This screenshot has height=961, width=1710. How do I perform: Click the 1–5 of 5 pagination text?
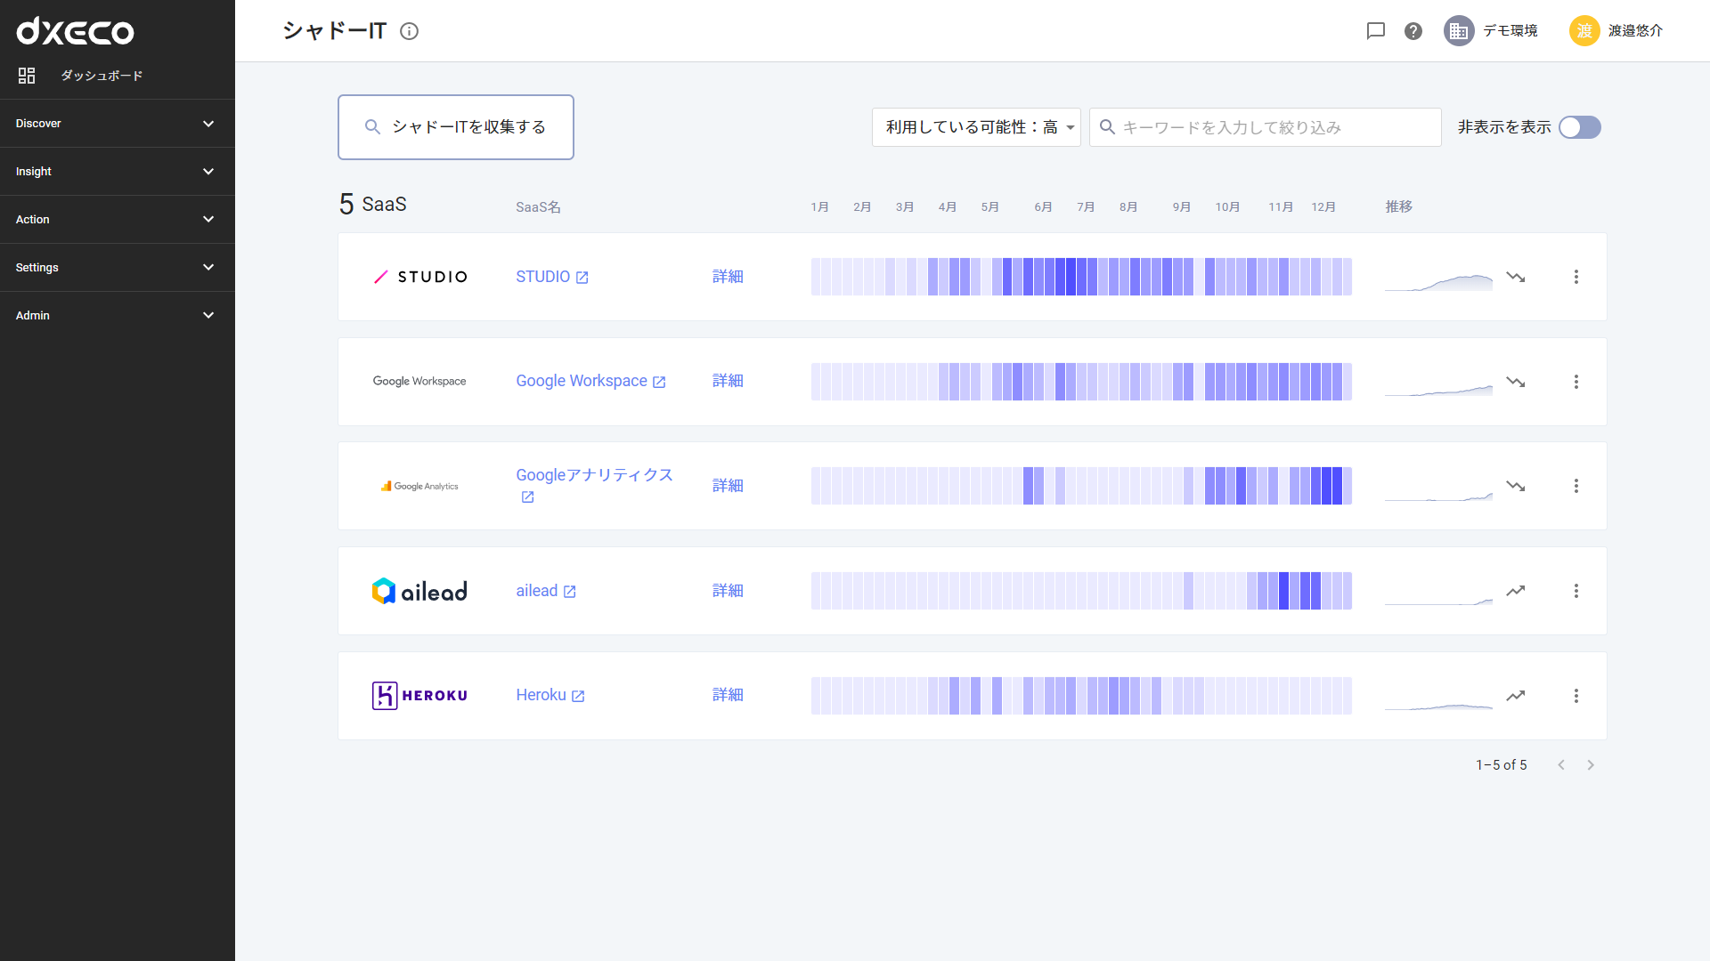coord(1502,765)
